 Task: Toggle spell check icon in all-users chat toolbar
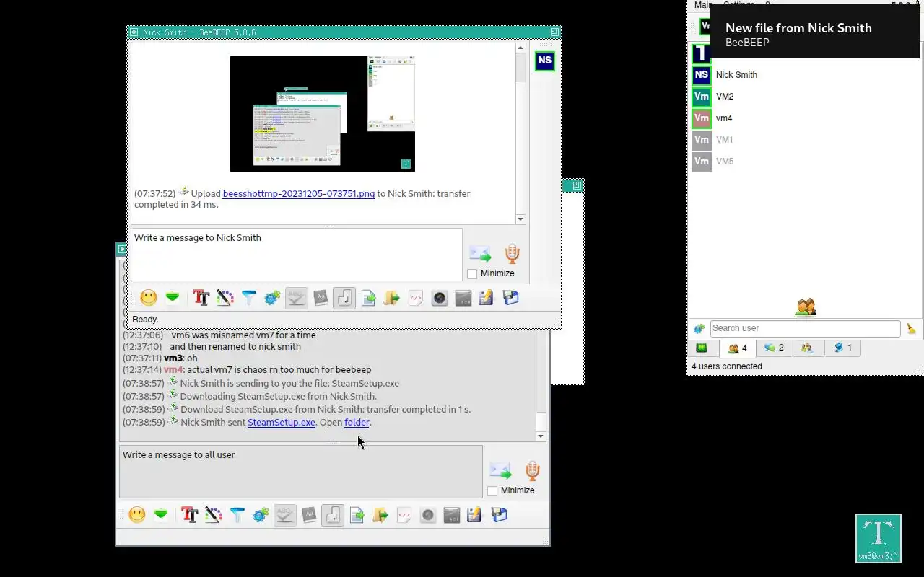tap(284, 514)
